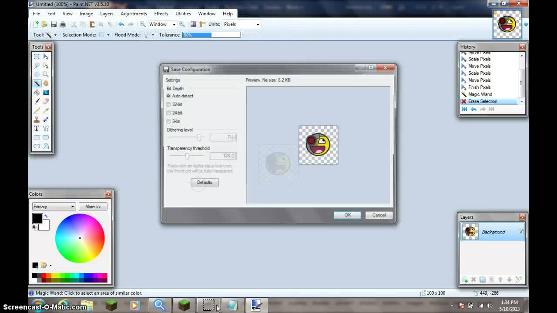This screenshot has width=557, height=313.
Task: Click the Undo arrow in the toolbar
Action: [121, 24]
